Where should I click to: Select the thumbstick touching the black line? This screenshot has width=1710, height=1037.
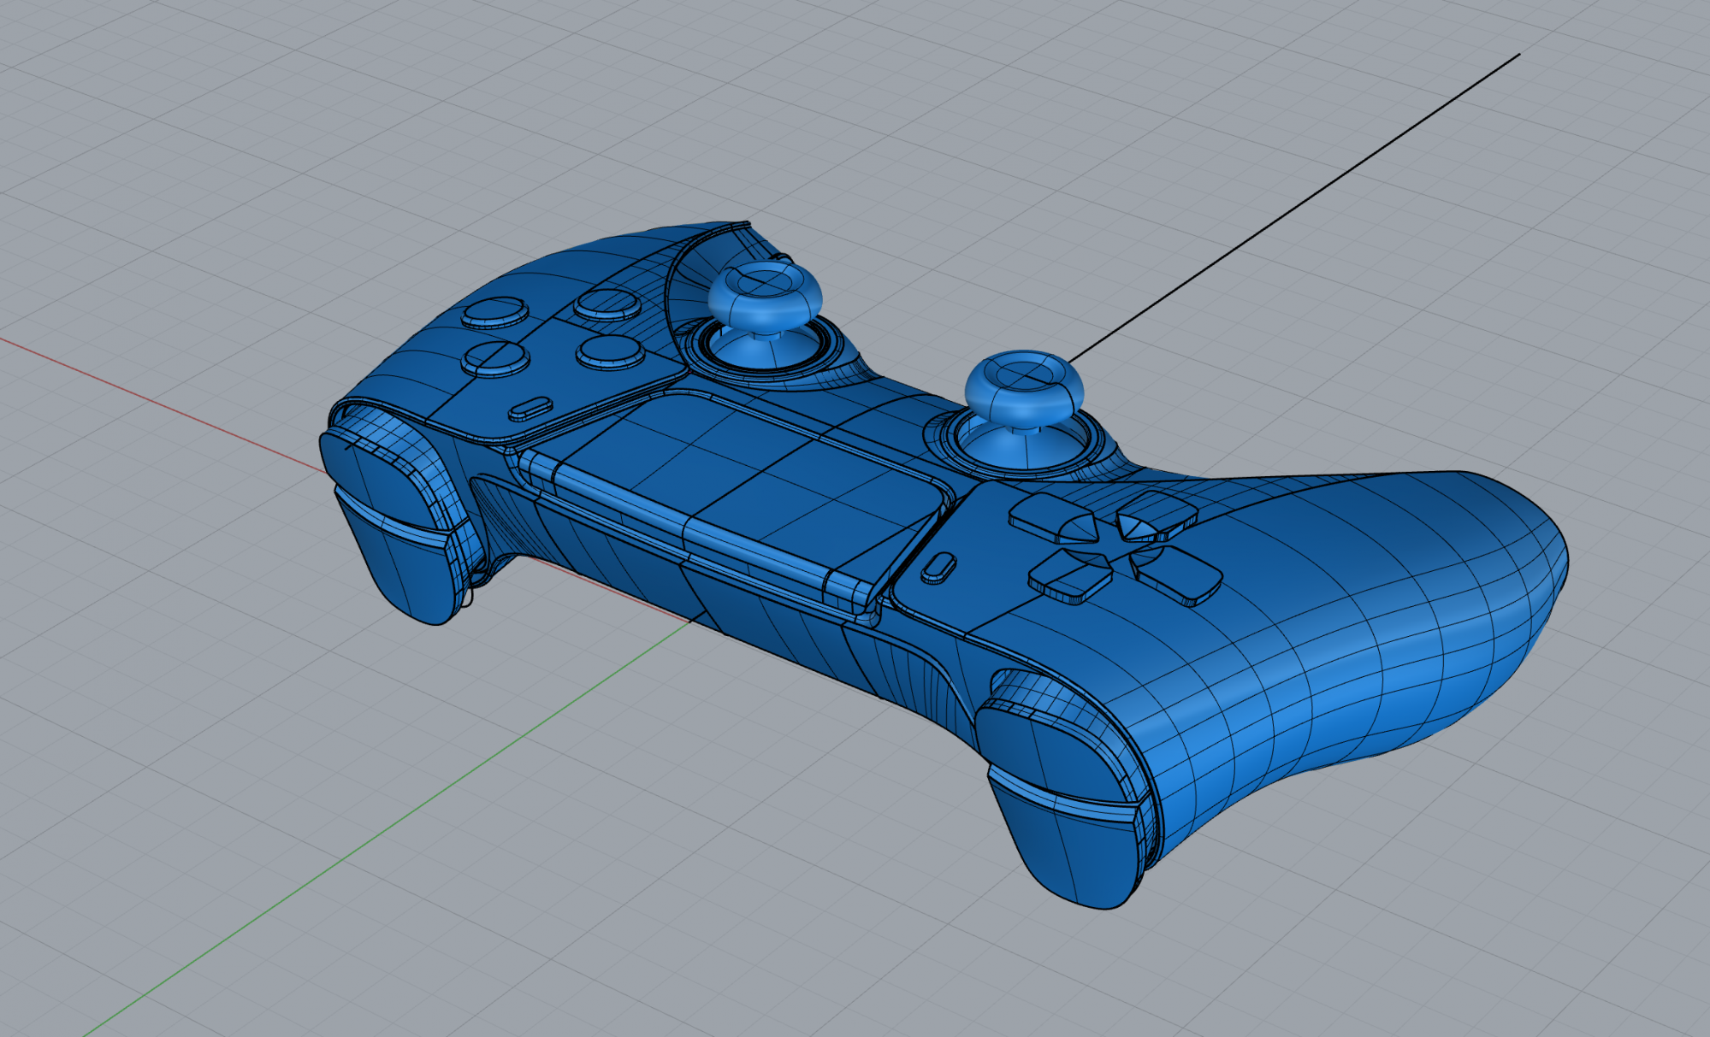pyautogui.click(x=1024, y=390)
